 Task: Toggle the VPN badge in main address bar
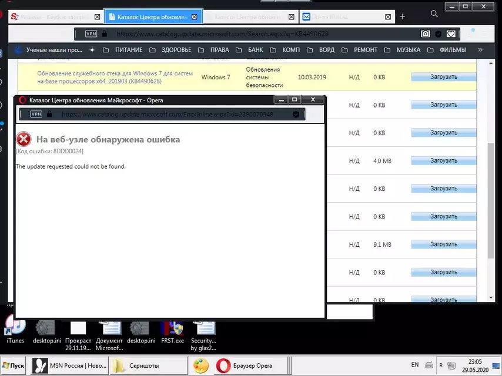91,33
